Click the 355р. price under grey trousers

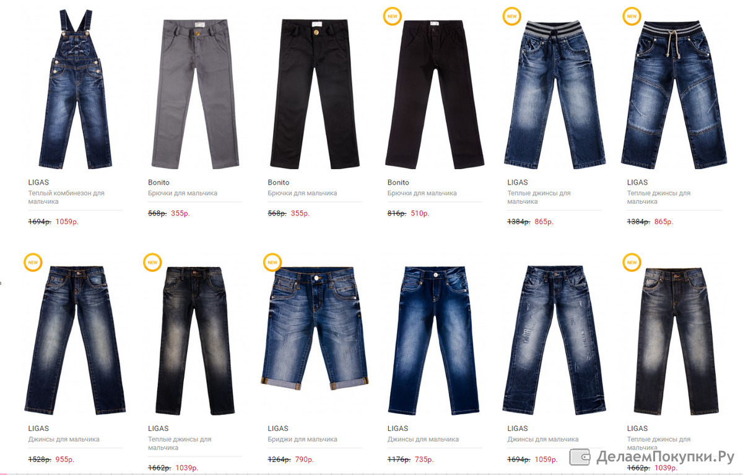point(181,214)
